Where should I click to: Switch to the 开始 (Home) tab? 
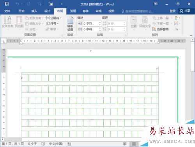pyautogui.click(x=21, y=11)
